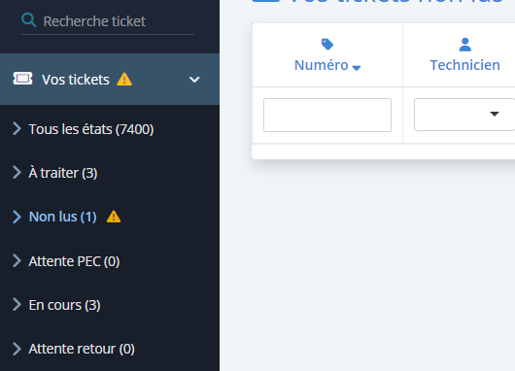515x371 pixels.
Task: Click the sort arrow next to Numéro
Action: [x=357, y=68]
